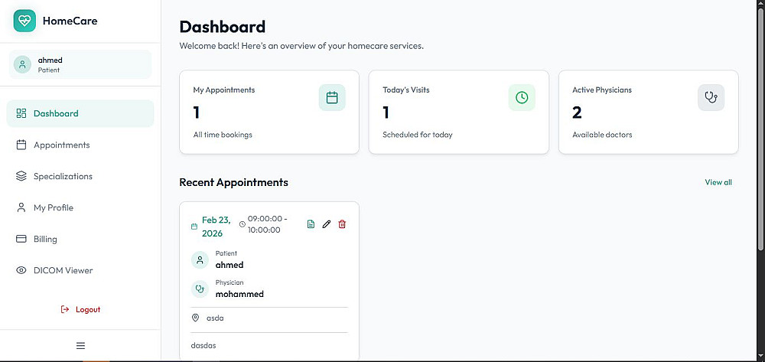Click the stethoscope icon in Active Physicians card
The width and height of the screenshot is (765, 362).
coord(711,97)
